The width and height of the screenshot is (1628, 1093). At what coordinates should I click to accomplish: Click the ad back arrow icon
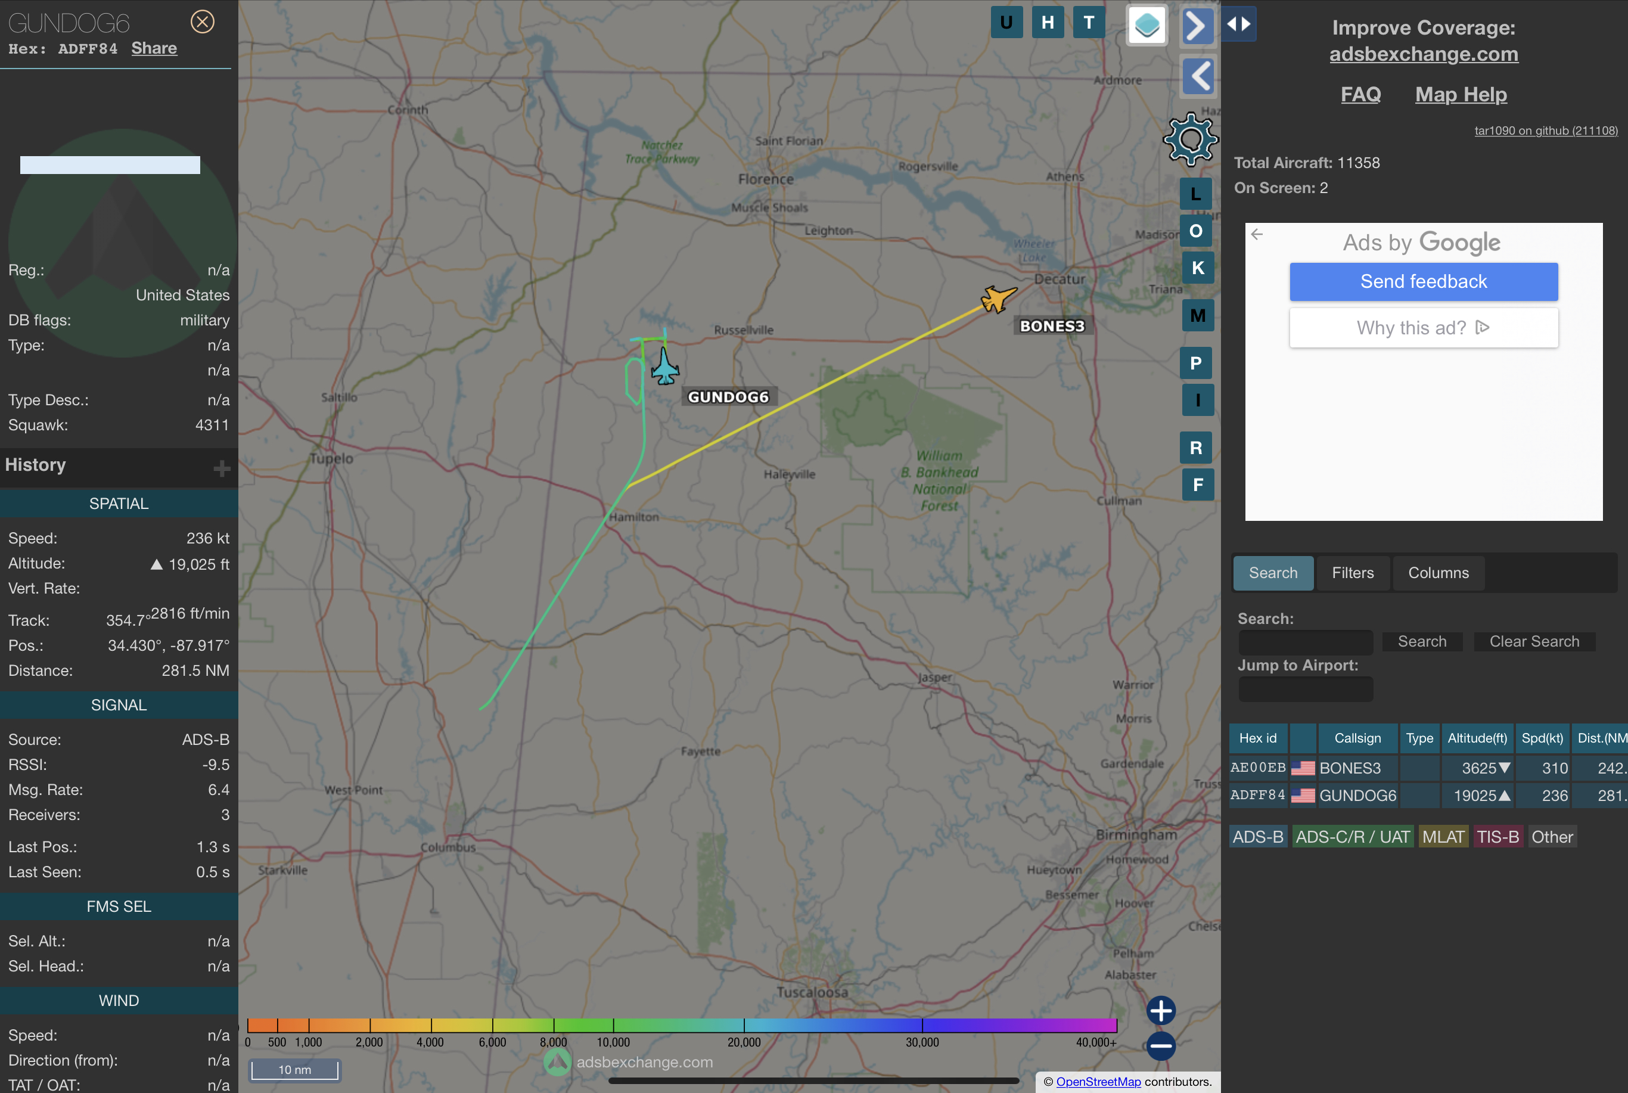(x=1257, y=234)
